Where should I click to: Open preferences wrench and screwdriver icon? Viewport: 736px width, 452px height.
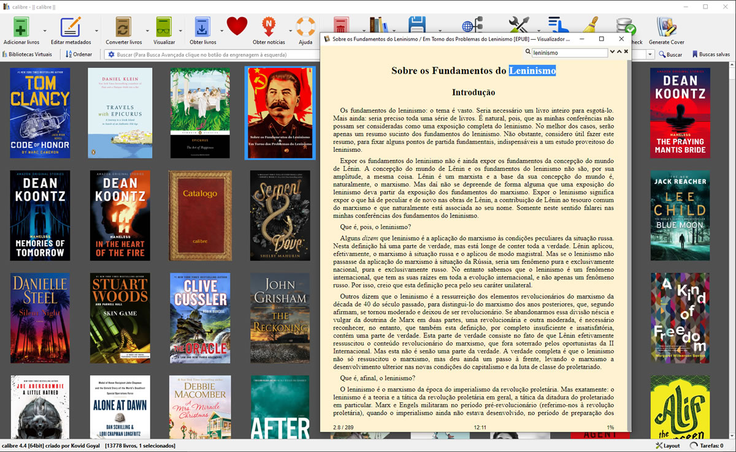click(519, 24)
